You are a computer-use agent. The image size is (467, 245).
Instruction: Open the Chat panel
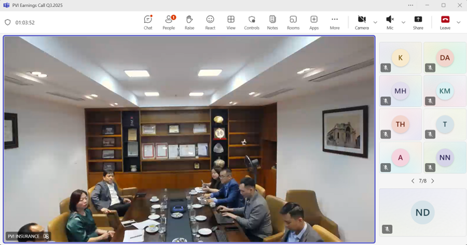pos(148,22)
